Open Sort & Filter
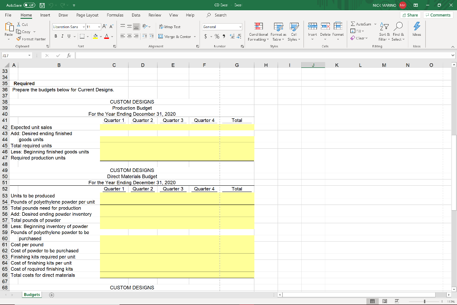This screenshot has height=305, width=457. pyautogui.click(x=384, y=32)
